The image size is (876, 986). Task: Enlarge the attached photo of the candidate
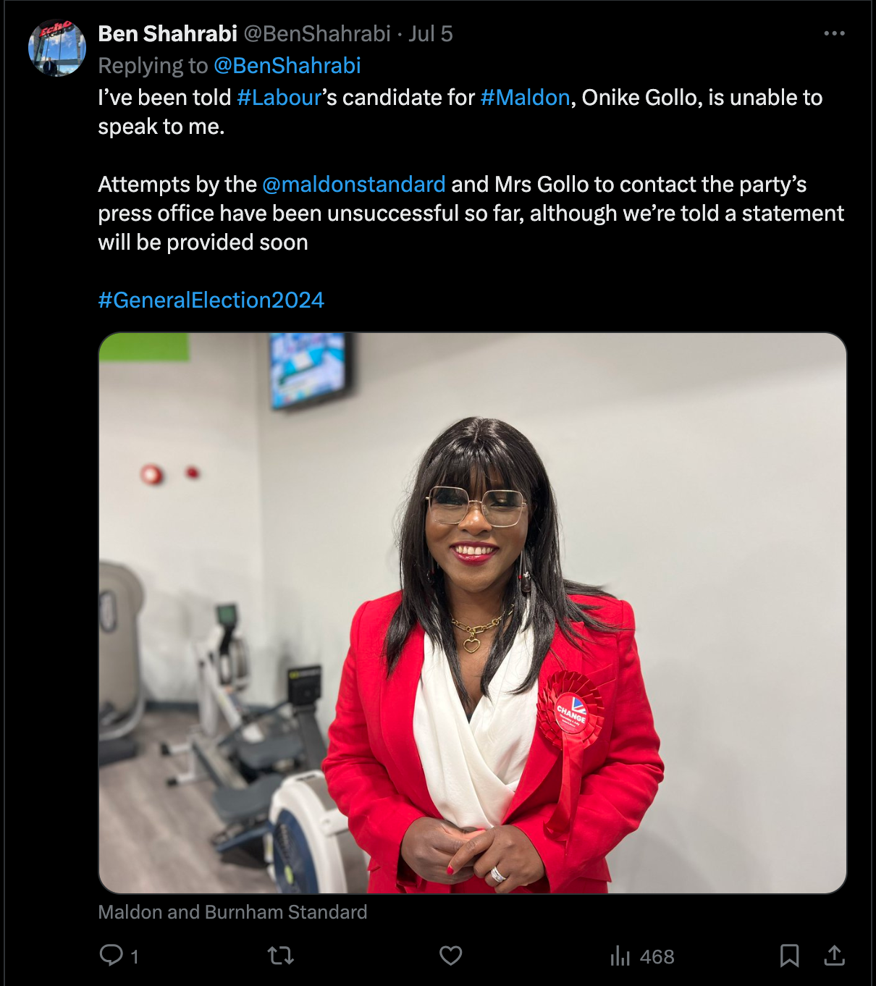point(473,613)
